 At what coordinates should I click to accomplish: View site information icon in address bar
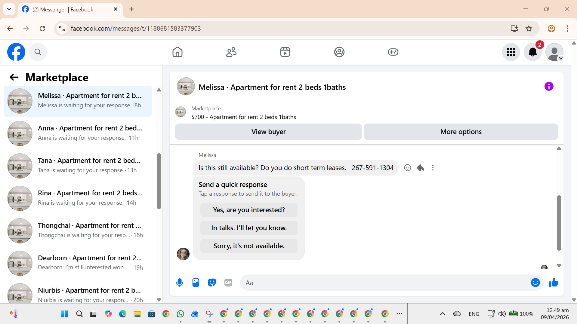point(62,29)
